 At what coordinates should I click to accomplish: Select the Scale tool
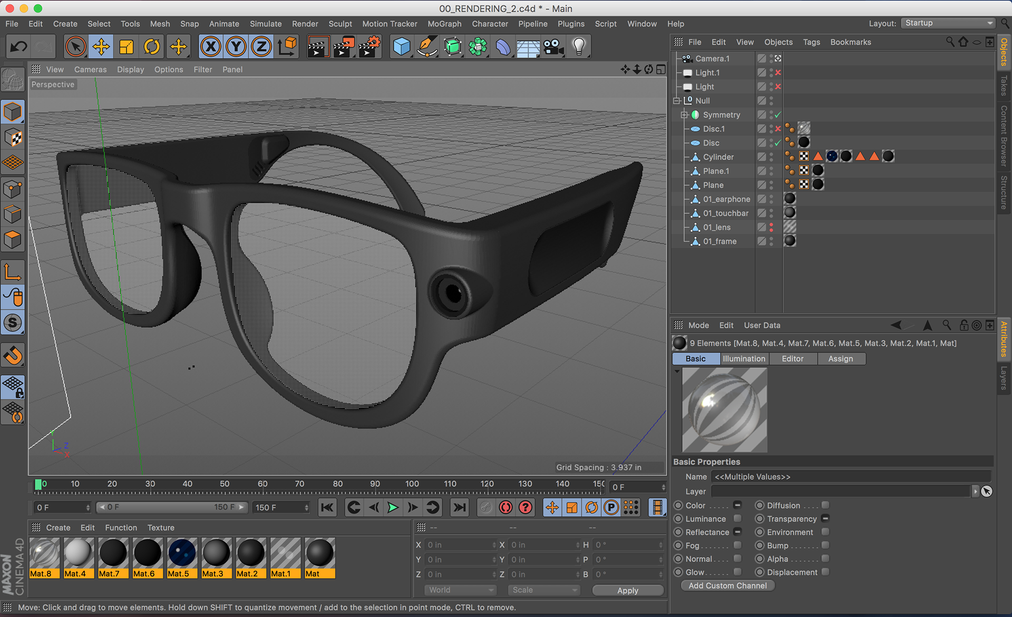[126, 46]
